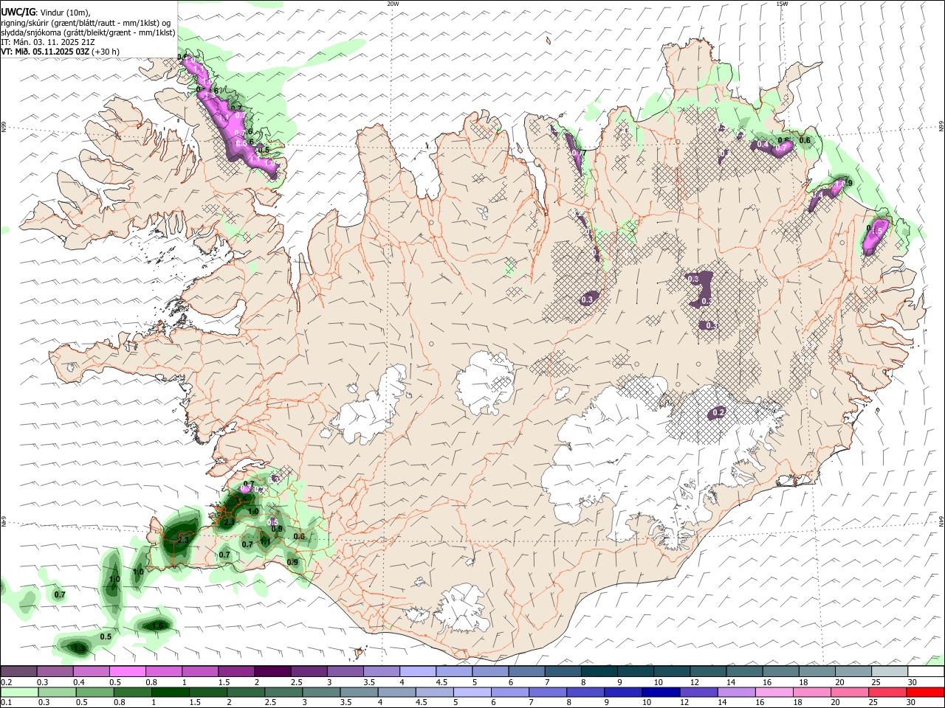Pick the medium green 0.5–0.8 rain swatch
Viewport: 945px width, 708px height.
[x=94, y=693]
